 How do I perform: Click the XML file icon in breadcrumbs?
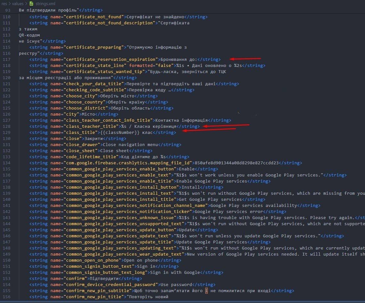click(31, 4)
